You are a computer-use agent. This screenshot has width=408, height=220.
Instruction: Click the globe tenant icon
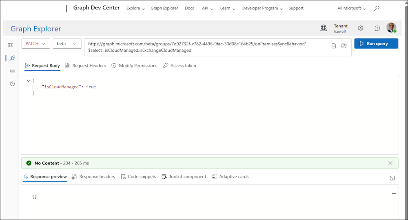coord(324,28)
